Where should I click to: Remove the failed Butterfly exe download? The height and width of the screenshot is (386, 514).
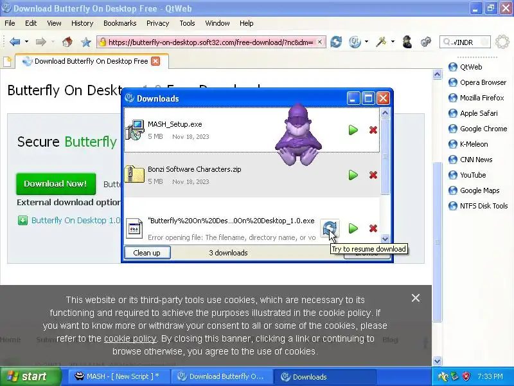373,228
